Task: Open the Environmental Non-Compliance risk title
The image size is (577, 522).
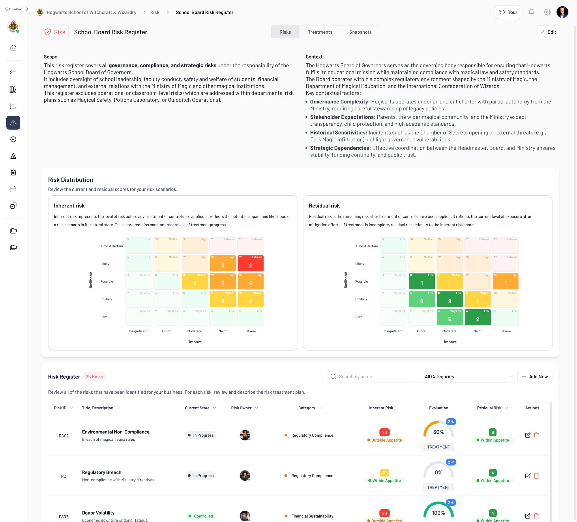Action: click(116, 432)
